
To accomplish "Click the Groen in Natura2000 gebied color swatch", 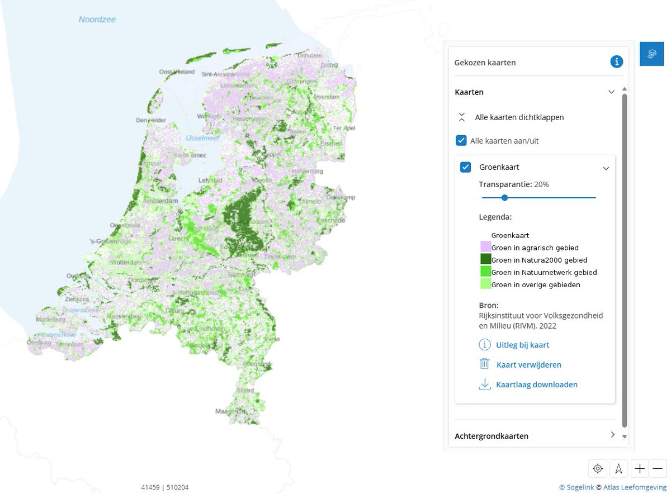I will 485,259.
